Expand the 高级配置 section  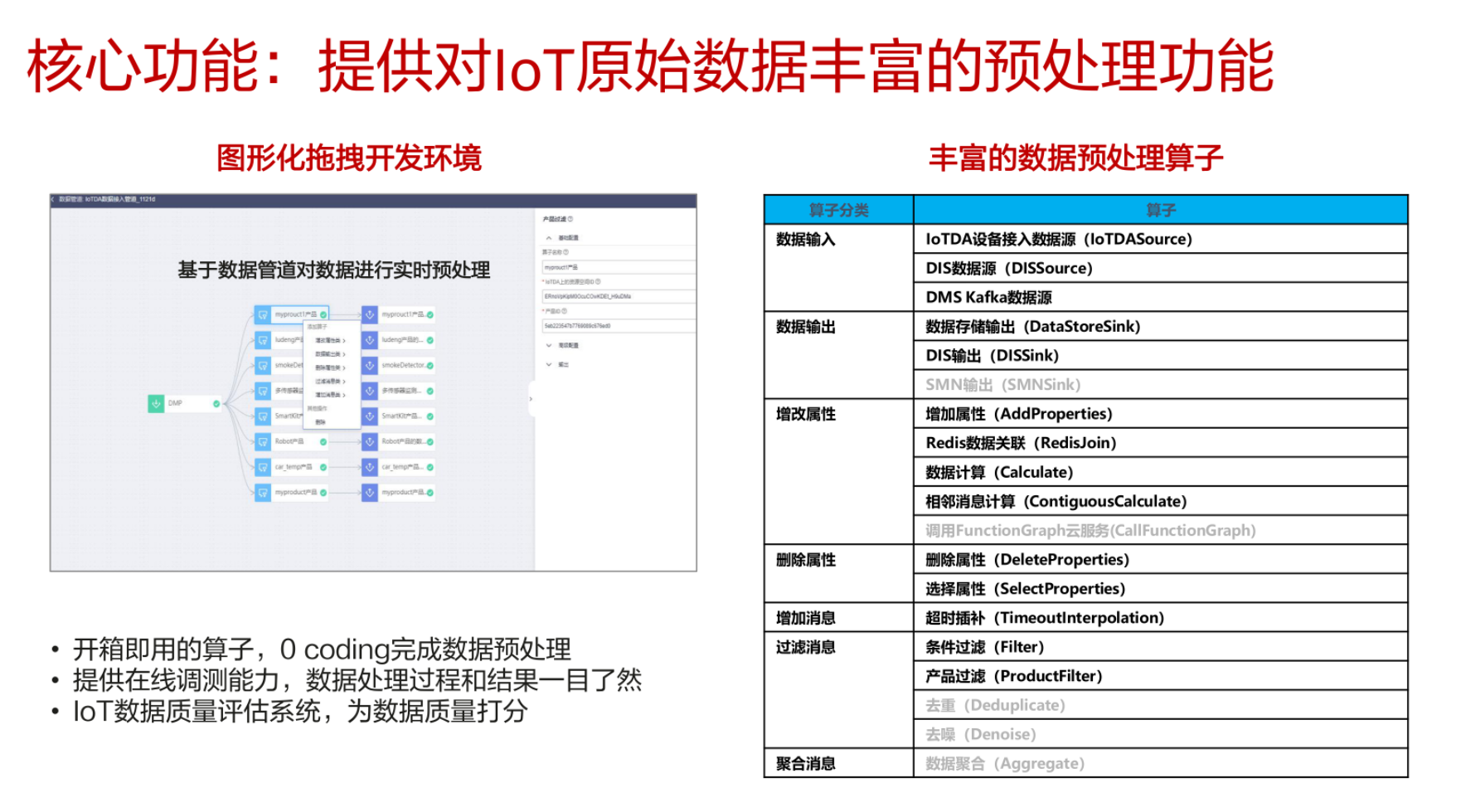tap(547, 346)
